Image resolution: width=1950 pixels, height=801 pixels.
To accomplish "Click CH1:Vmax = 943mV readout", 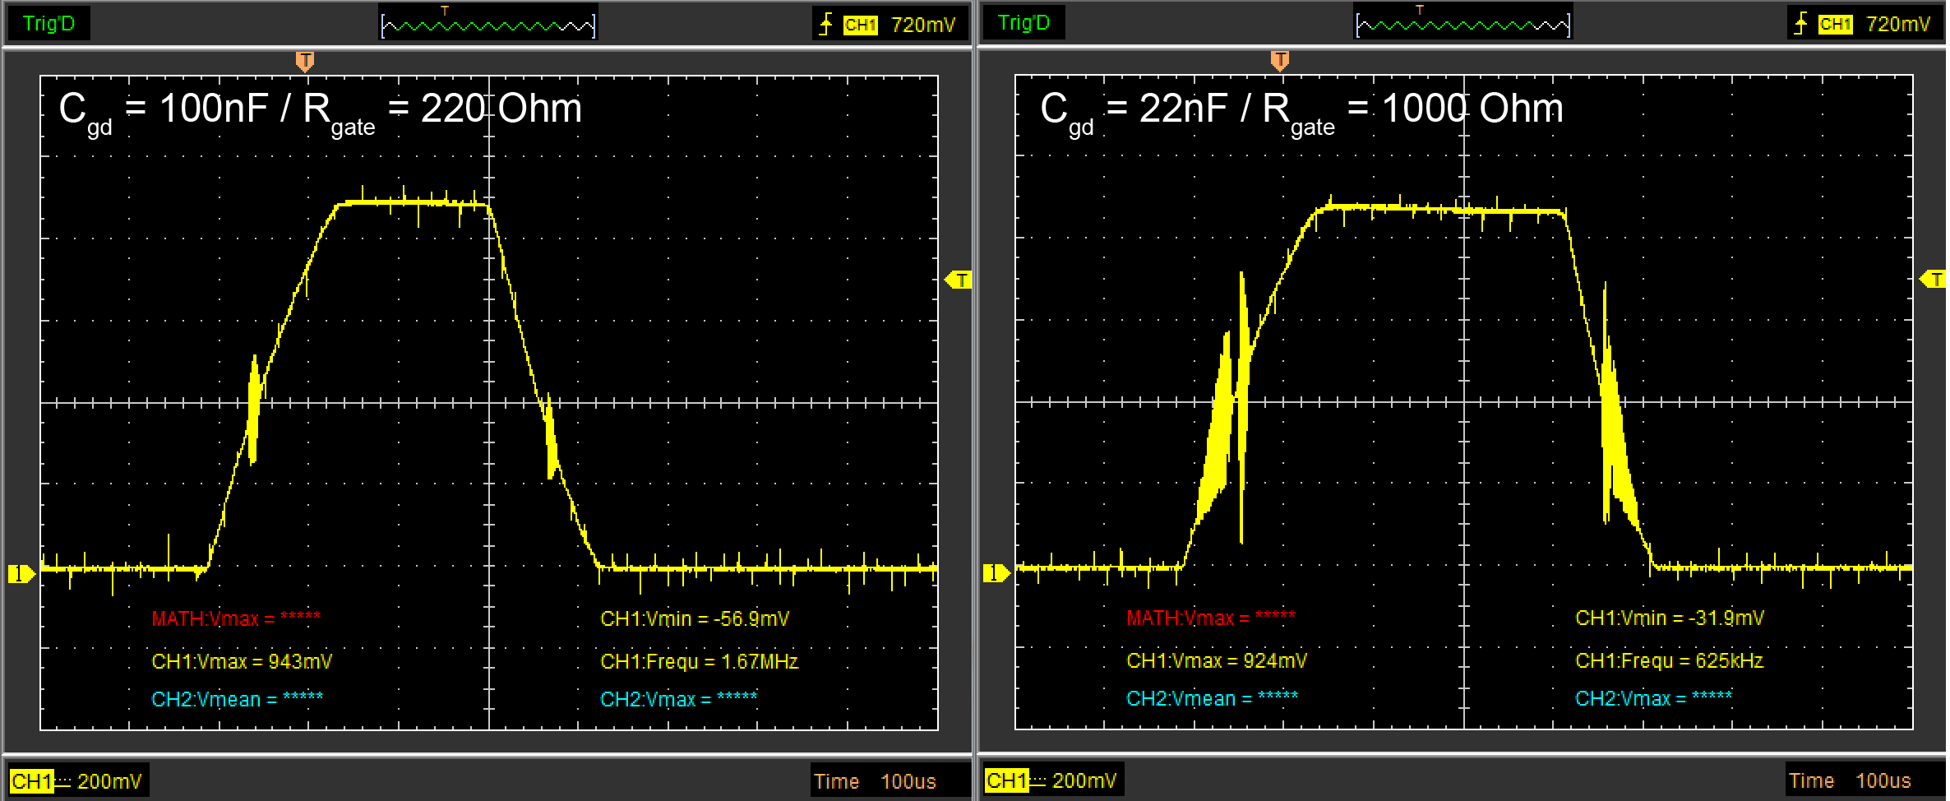I will click(x=242, y=661).
